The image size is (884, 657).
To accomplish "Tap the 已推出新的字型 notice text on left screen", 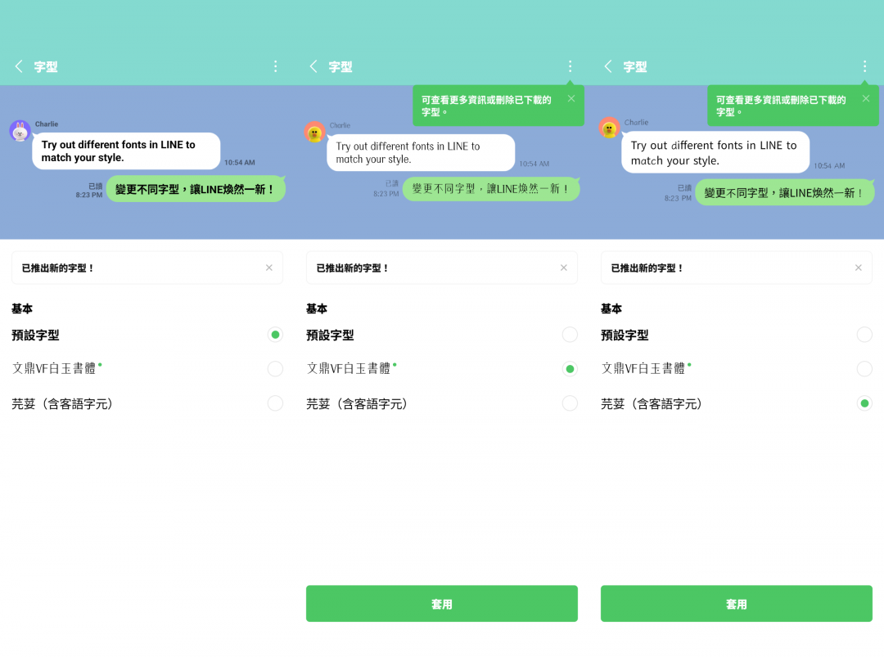I will (x=57, y=268).
